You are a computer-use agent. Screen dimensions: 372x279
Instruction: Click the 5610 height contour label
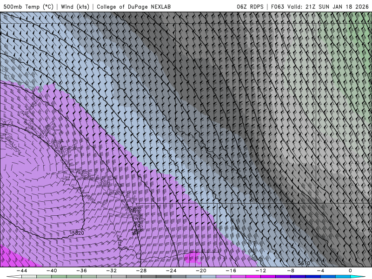click(x=304, y=263)
